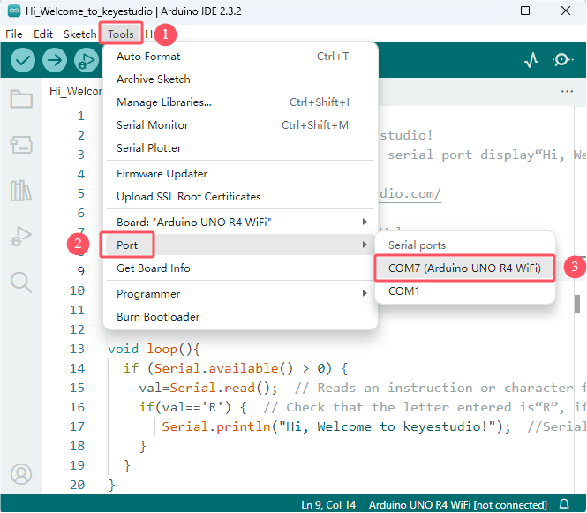Open the Firmware Updater entry
The image size is (587, 513).
pyautogui.click(x=240, y=174)
